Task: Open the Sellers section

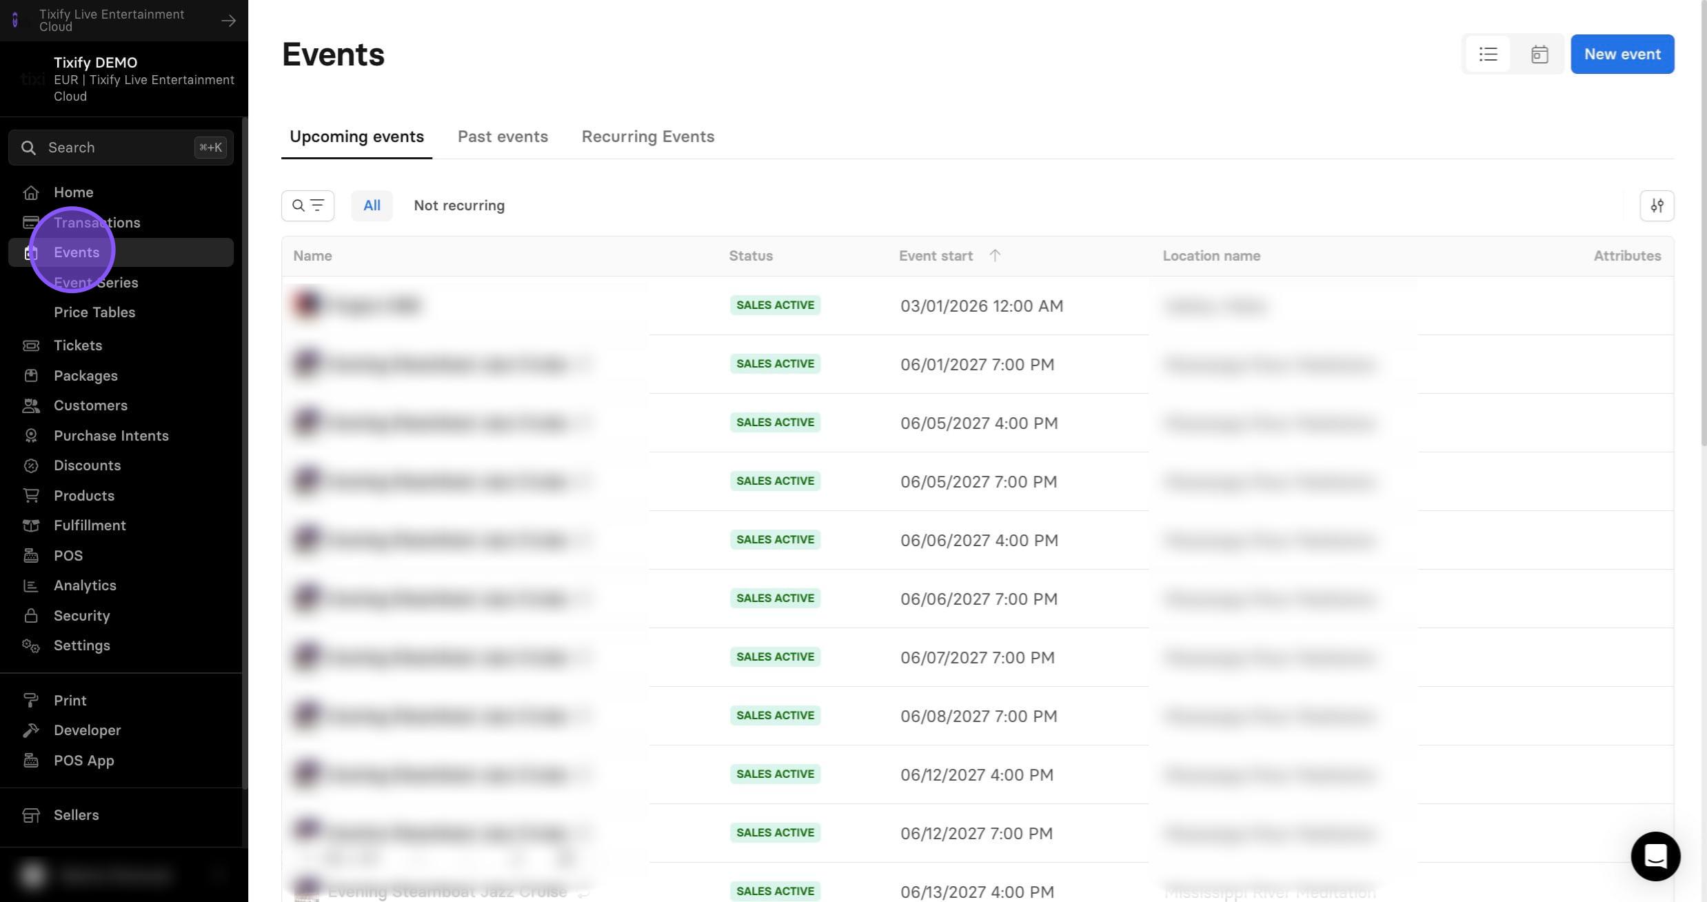Action: 76,815
